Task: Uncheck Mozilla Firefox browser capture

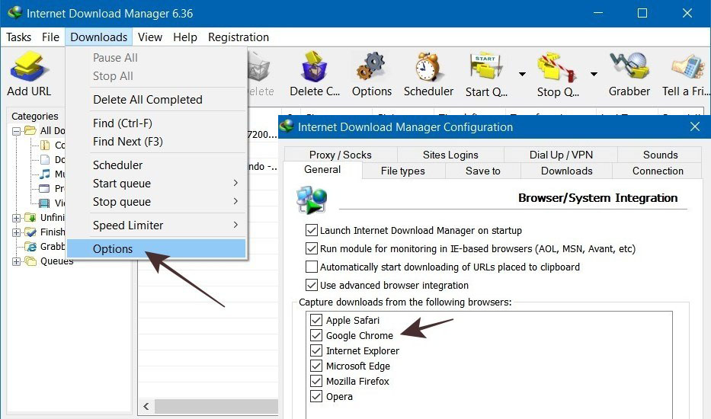Action: (316, 381)
